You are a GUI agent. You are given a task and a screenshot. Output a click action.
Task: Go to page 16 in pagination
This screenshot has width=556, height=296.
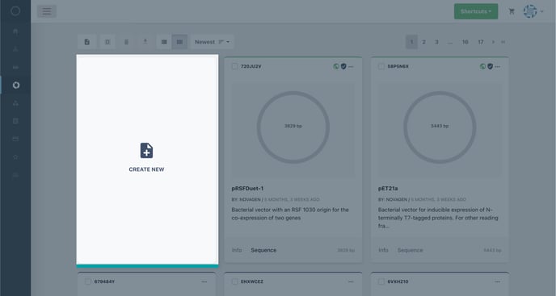point(465,42)
